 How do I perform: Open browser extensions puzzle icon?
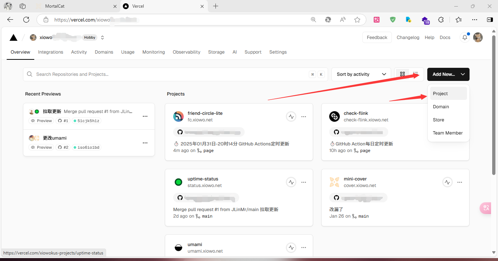(x=441, y=20)
